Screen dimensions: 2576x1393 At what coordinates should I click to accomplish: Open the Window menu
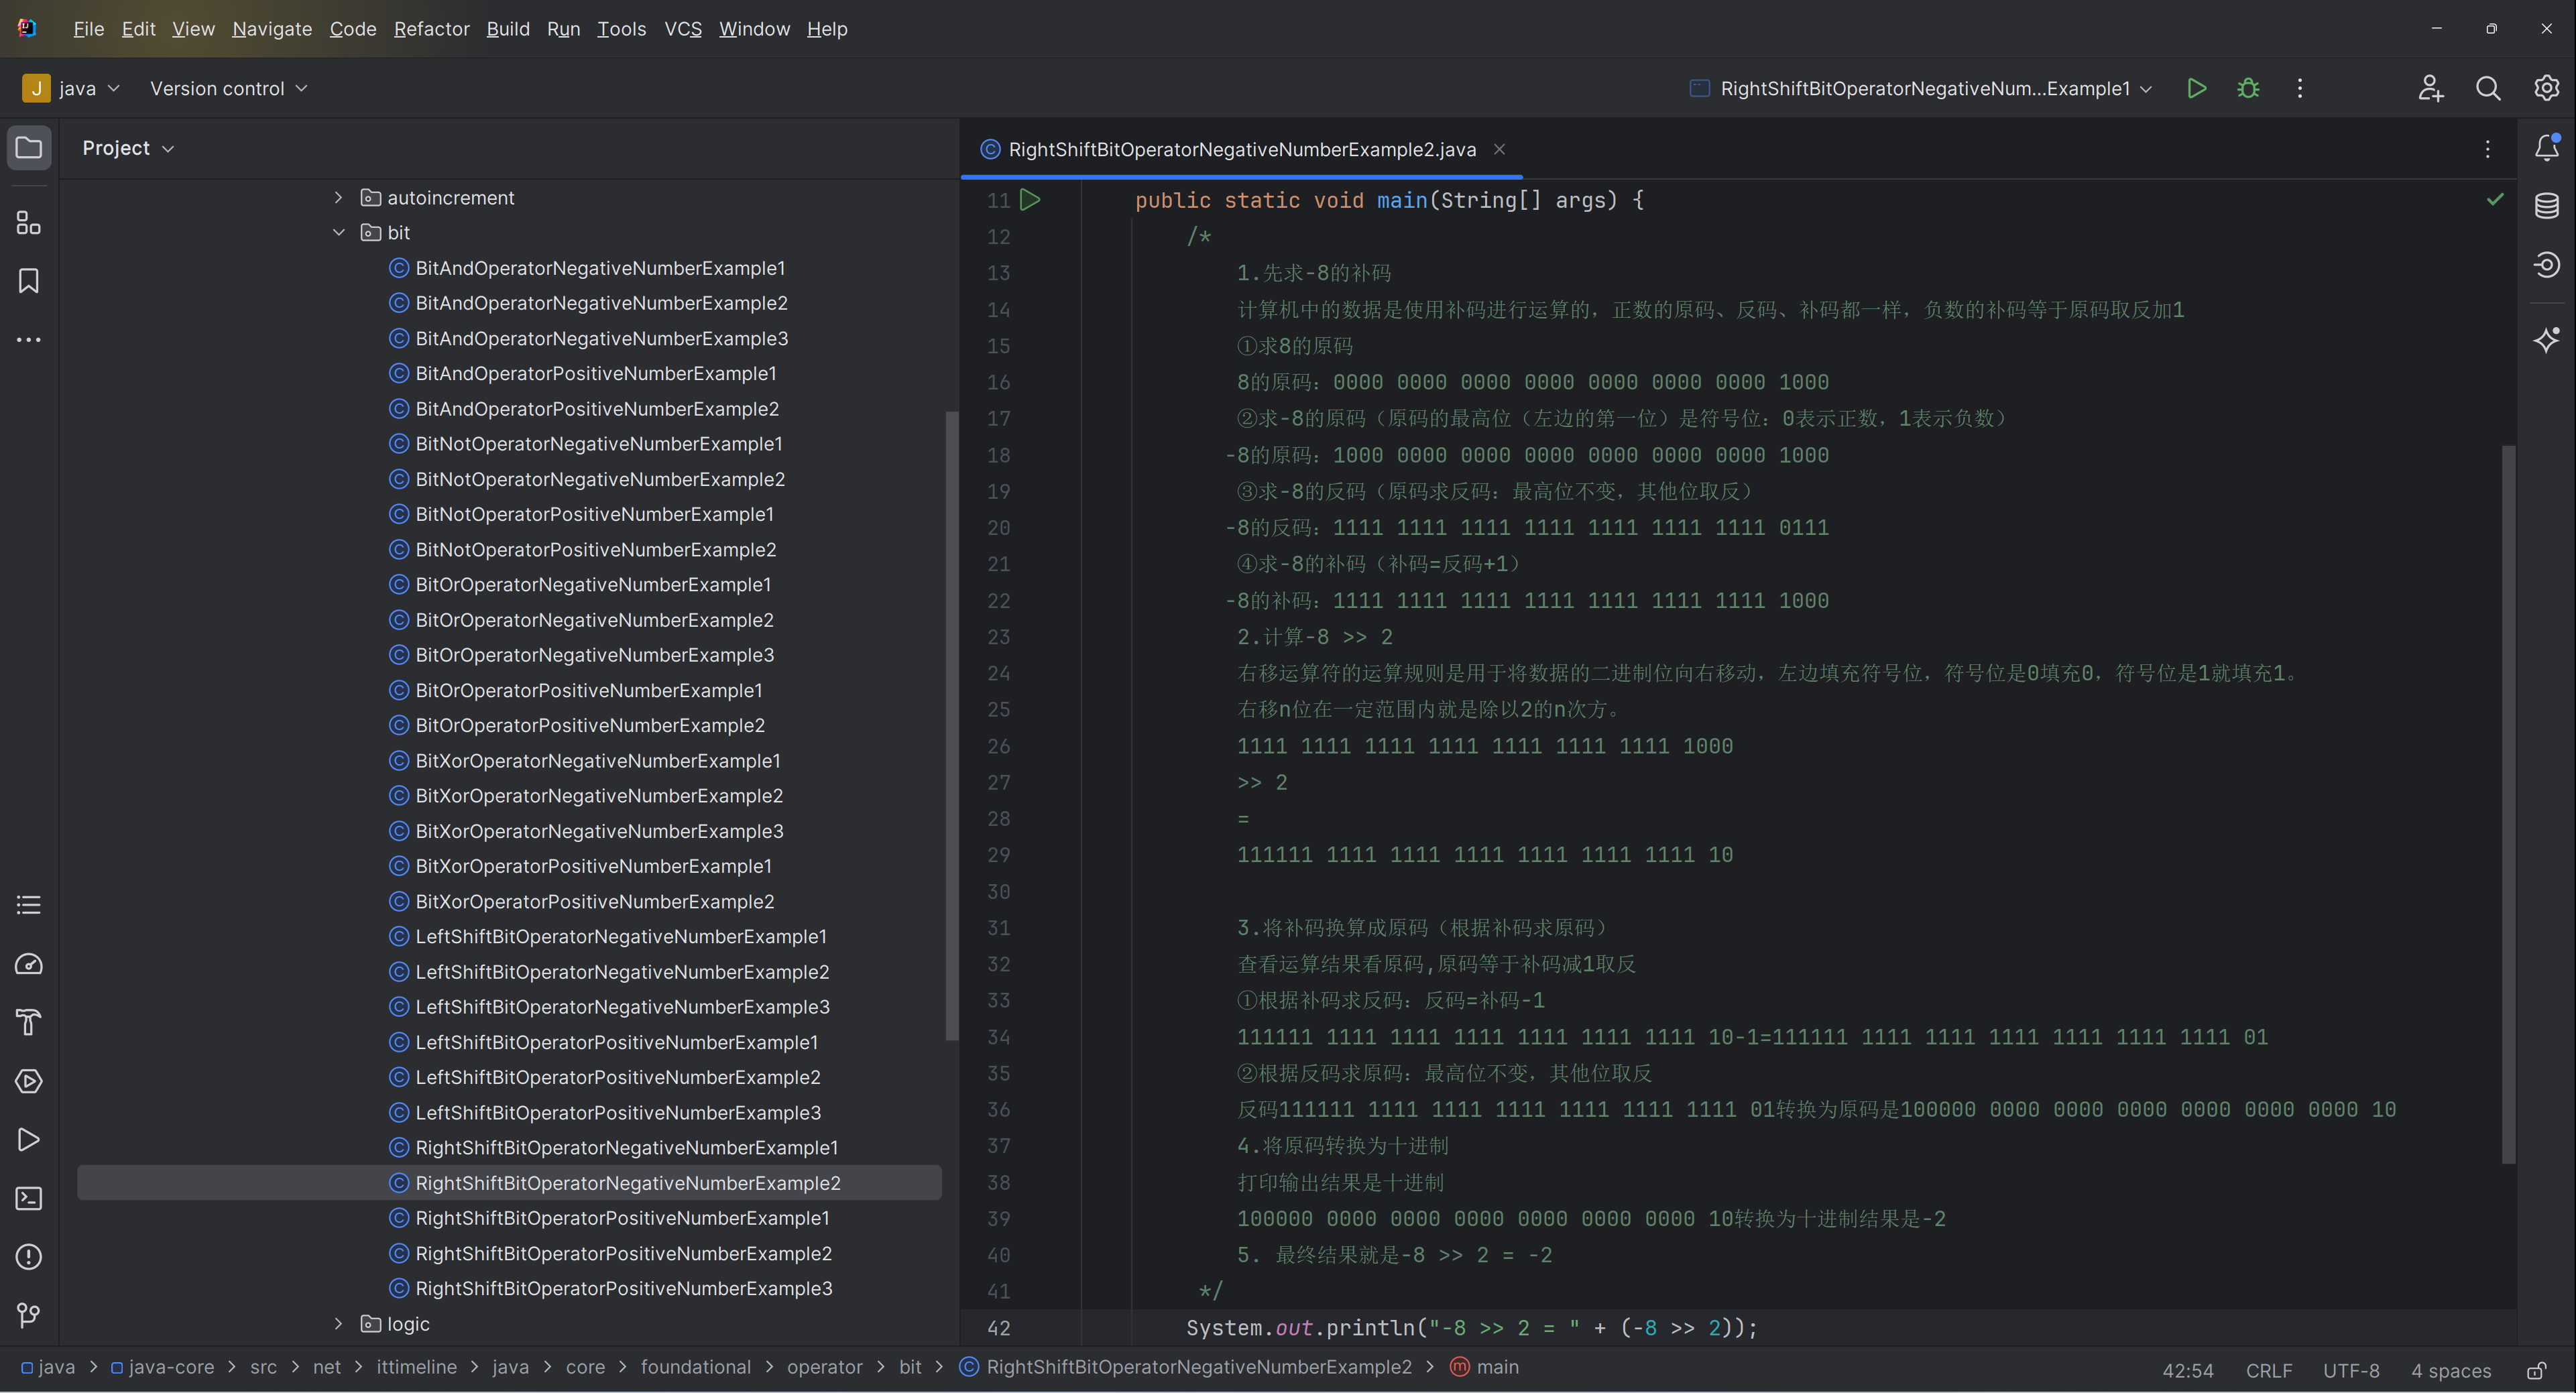click(754, 29)
